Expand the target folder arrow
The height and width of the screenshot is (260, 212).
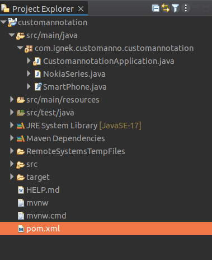(x=12, y=177)
